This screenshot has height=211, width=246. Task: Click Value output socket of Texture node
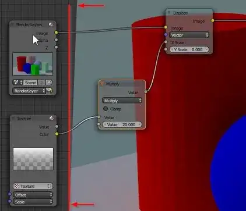tap(57, 126)
